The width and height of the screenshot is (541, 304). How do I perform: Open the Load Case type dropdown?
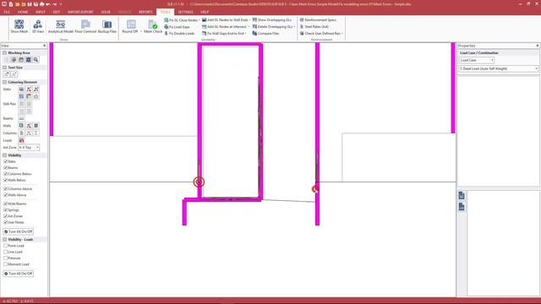pos(477,60)
